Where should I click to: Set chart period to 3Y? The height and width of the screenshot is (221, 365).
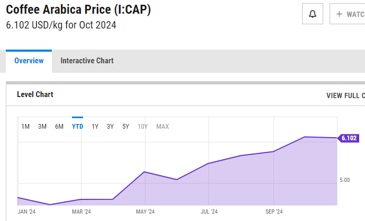110,127
